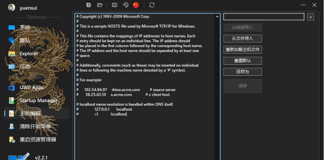This screenshot has height=160, width=324.
Task: Collapse side panel with « button
Action: 311,17
